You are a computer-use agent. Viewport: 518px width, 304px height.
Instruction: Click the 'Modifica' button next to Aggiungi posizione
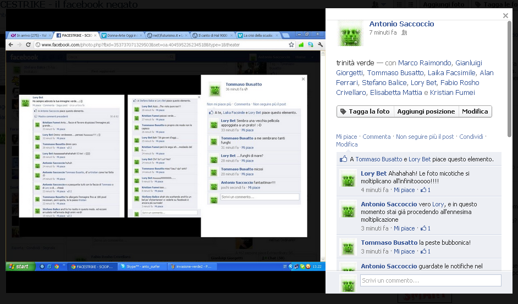coord(475,111)
